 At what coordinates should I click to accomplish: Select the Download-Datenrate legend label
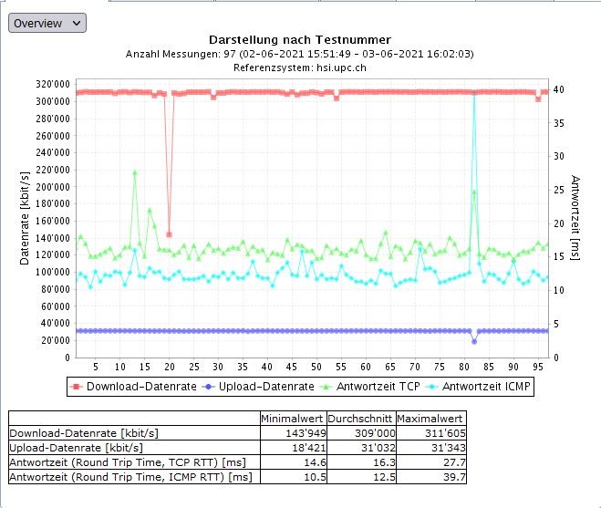pyautogui.click(x=138, y=387)
